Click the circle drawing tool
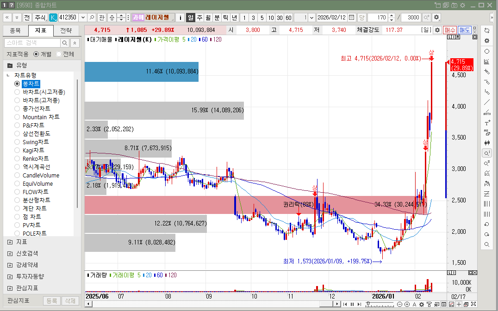Image resolution: width=498 pixels, height=311 pixels. click(486, 51)
